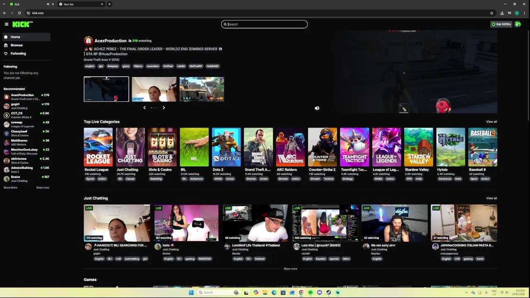Click the search field on Kick
Viewport: 530px width, 298px height.
pyautogui.click(x=264, y=24)
